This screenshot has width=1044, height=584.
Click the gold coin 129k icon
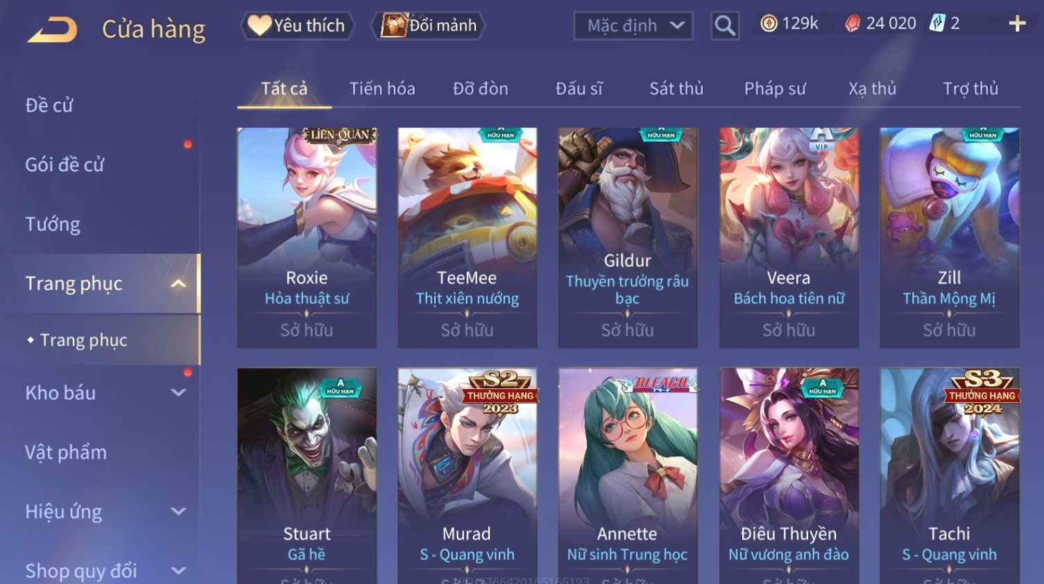[x=769, y=24]
